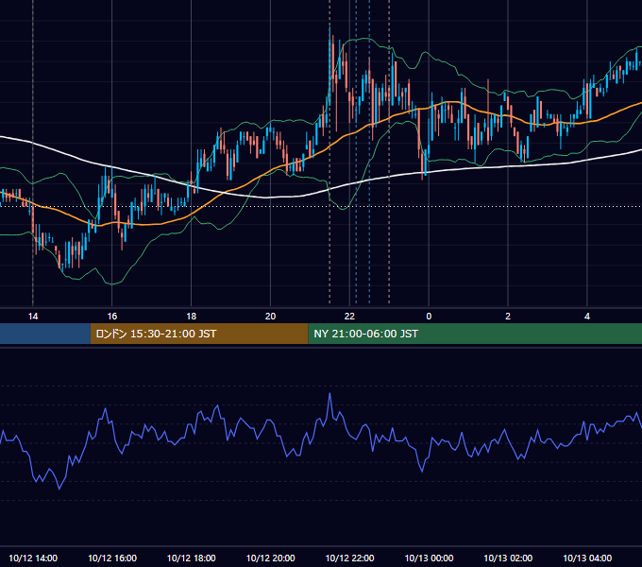Select the 4 hour axis label
Screen dimensions: 642x567
tap(587, 317)
